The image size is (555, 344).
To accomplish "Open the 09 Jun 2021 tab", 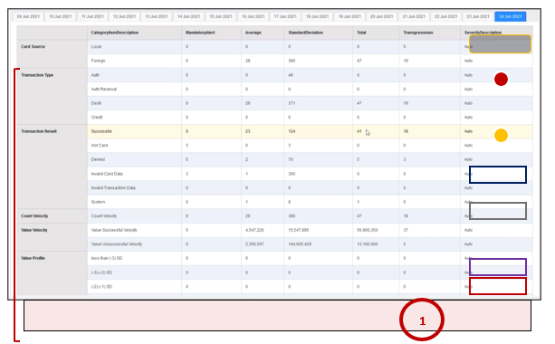I will click(28, 16).
